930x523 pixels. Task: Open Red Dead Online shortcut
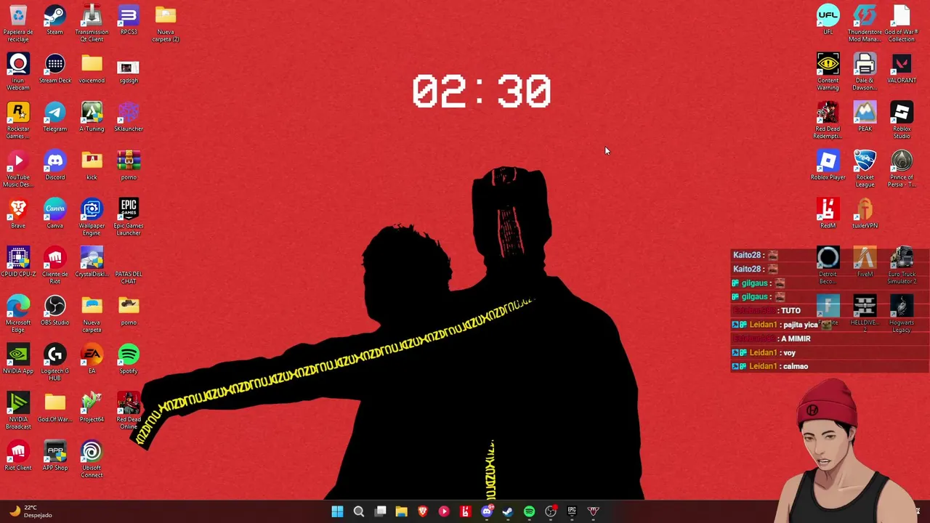pyautogui.click(x=129, y=411)
